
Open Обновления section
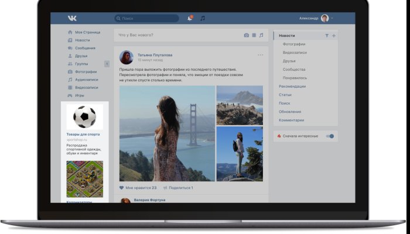click(290, 112)
